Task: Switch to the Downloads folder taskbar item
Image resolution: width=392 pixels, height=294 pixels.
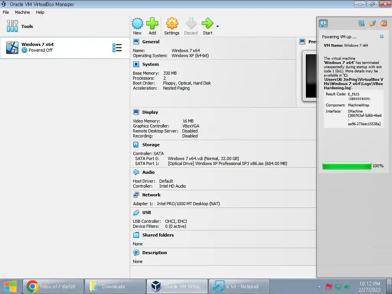Action: [115, 286]
